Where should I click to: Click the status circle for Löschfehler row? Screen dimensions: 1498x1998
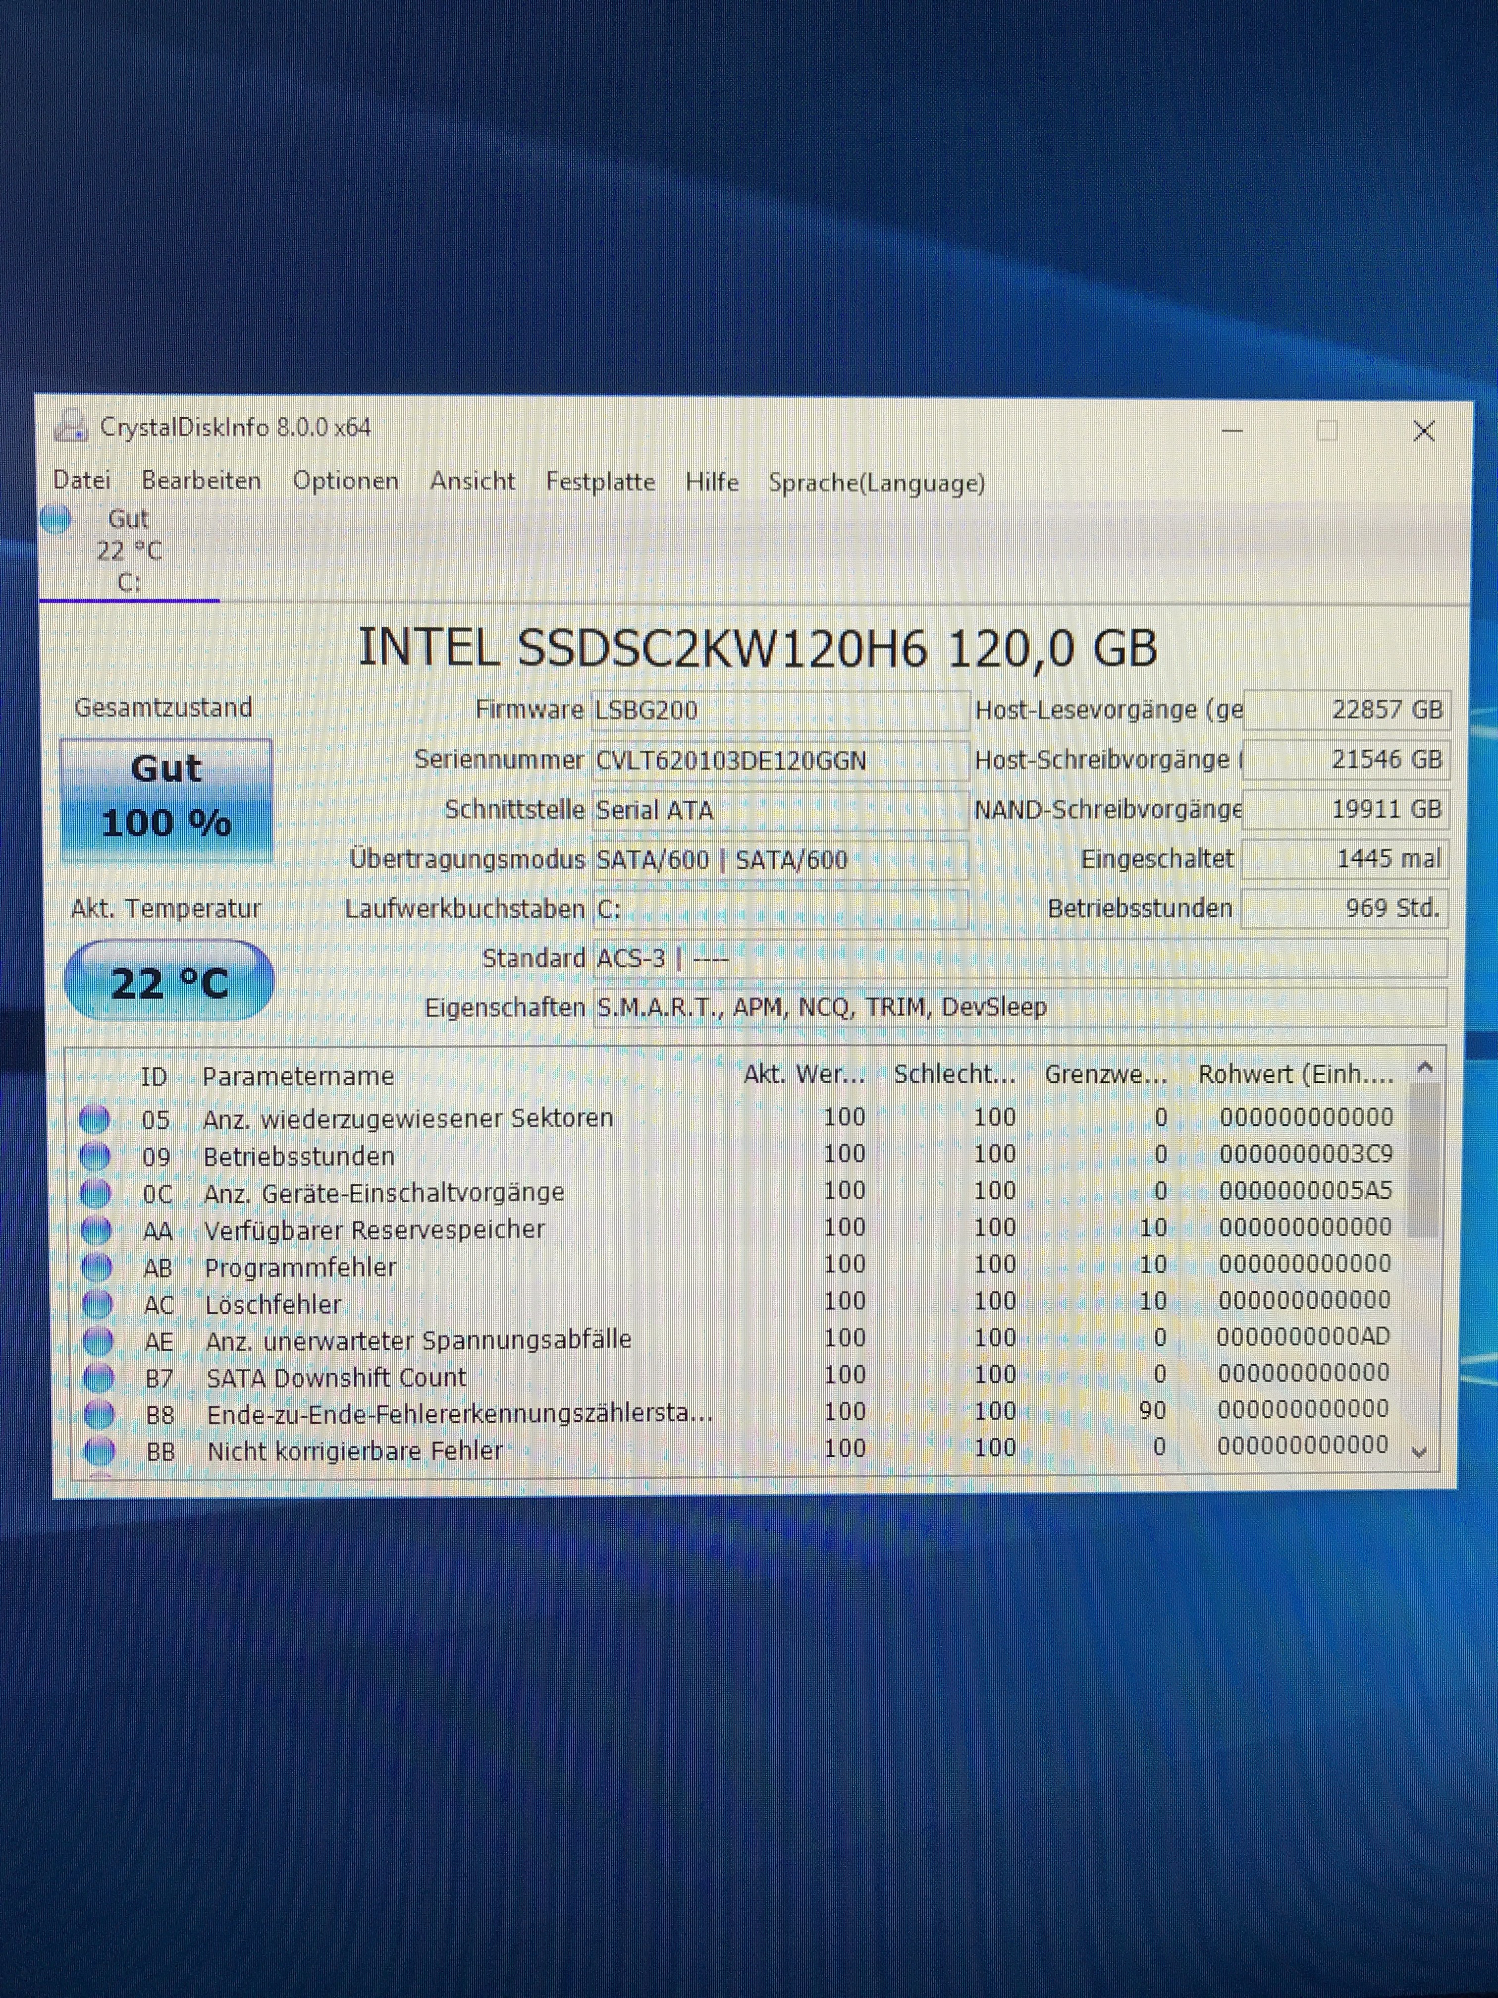(97, 1304)
